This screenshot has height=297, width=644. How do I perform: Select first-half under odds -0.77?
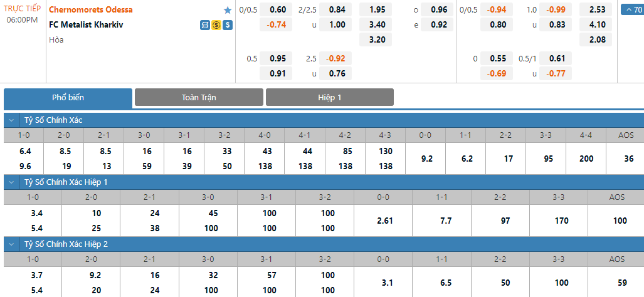[x=556, y=74]
